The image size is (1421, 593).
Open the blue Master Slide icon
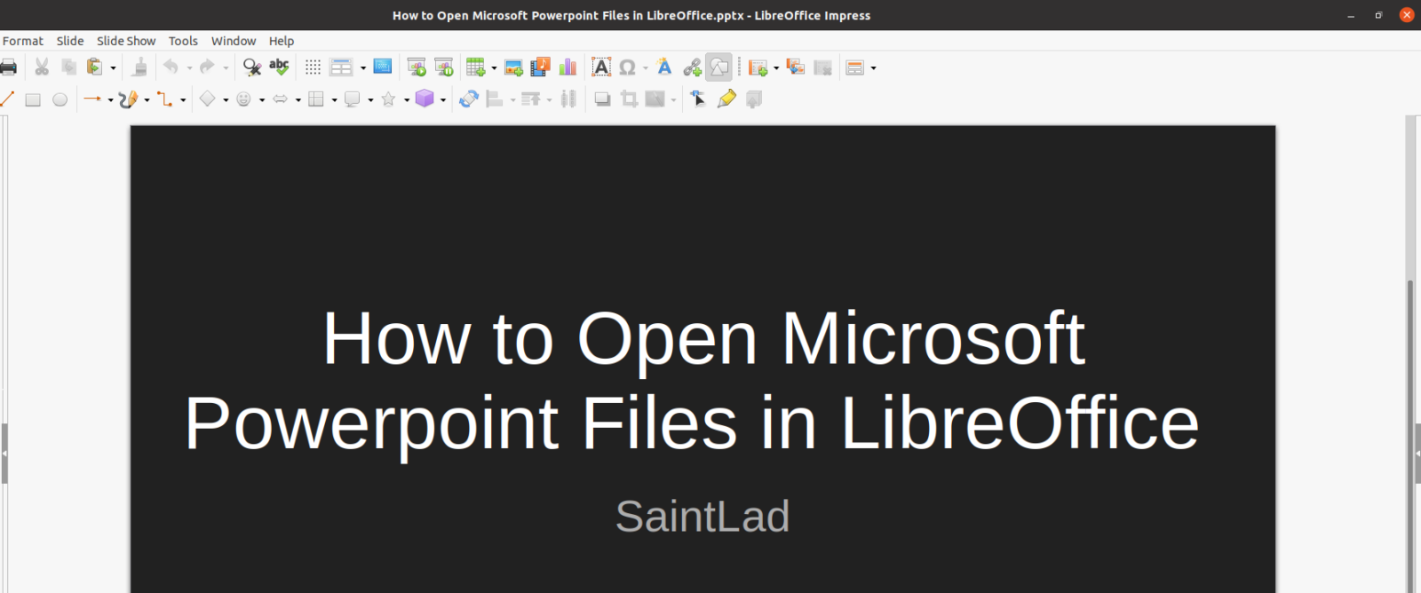pyautogui.click(x=383, y=67)
